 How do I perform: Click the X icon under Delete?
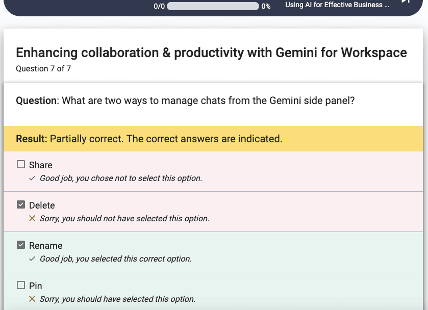[32, 218]
